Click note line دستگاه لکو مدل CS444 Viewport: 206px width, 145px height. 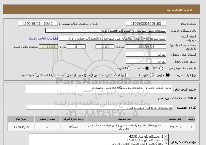(x=145, y=140)
